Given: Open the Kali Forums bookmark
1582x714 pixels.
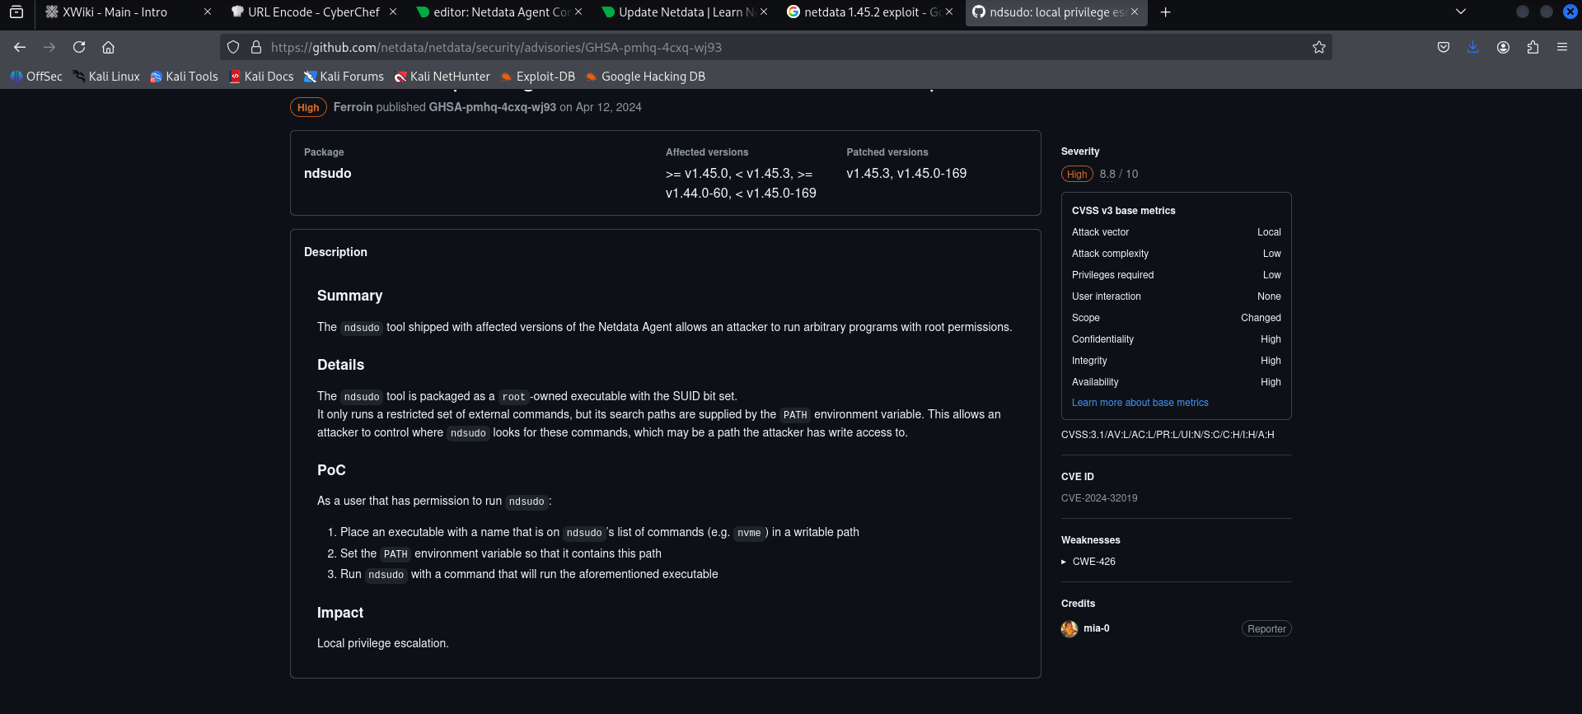Looking at the screenshot, I should coord(344,77).
